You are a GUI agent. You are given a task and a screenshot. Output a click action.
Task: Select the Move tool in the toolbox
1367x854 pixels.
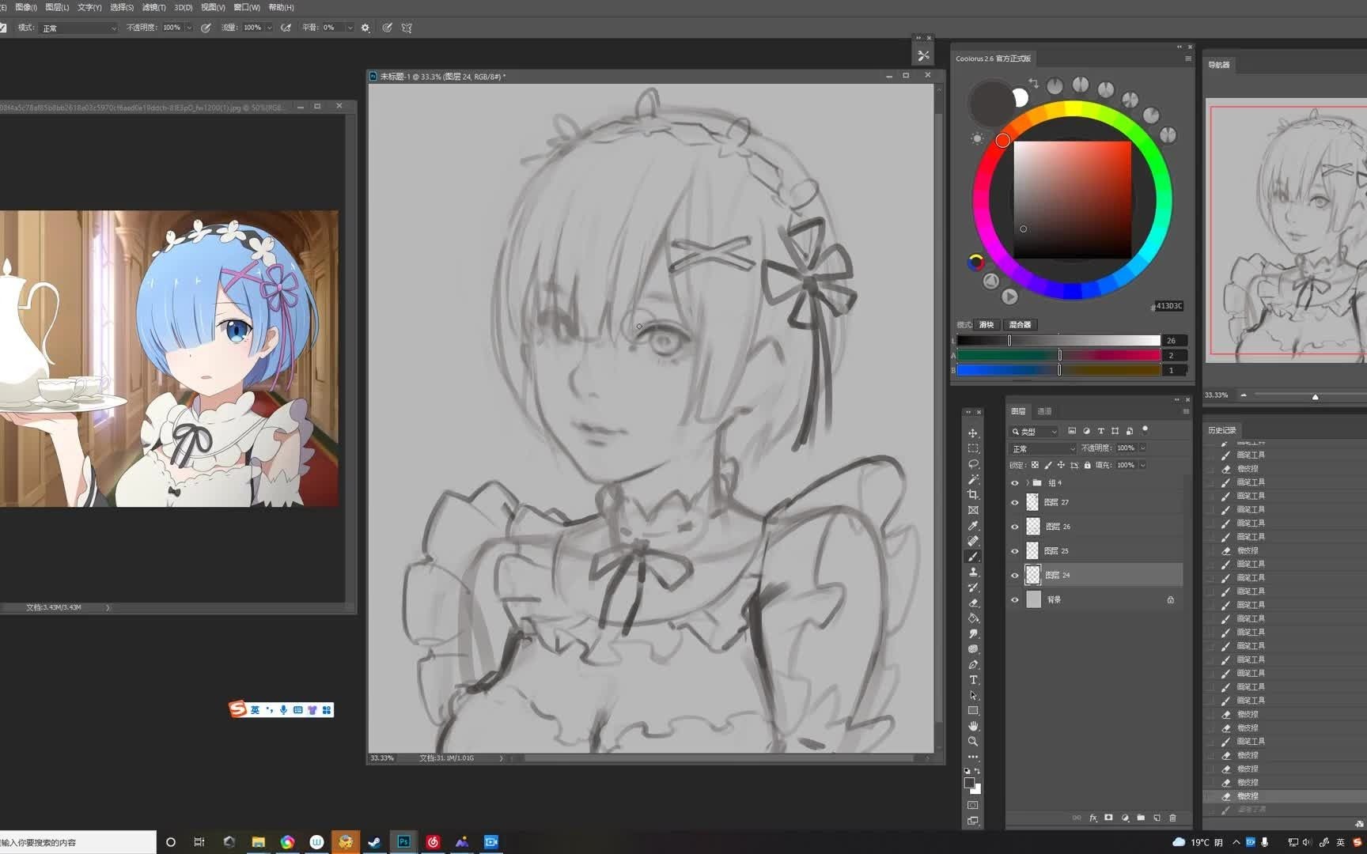973,433
